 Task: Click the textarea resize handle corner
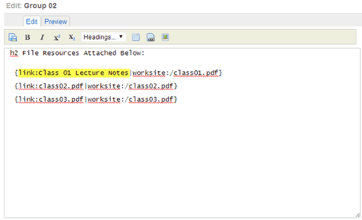pos(357,215)
